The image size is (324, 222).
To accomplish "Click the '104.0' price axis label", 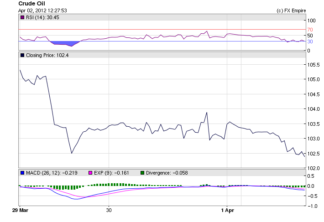I will 314,109.
